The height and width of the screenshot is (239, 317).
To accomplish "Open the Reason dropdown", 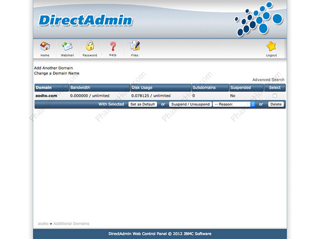I will (234, 104).
